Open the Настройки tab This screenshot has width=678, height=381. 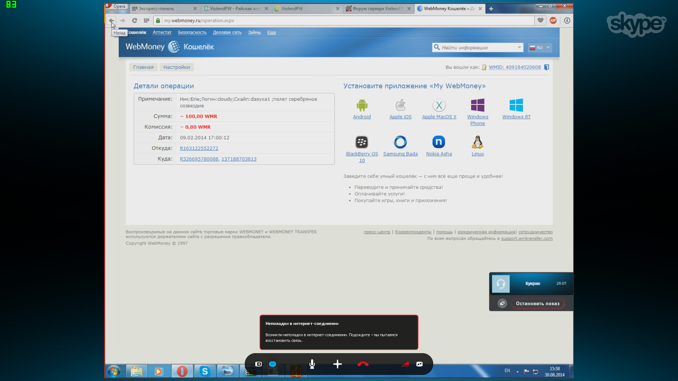[177, 67]
